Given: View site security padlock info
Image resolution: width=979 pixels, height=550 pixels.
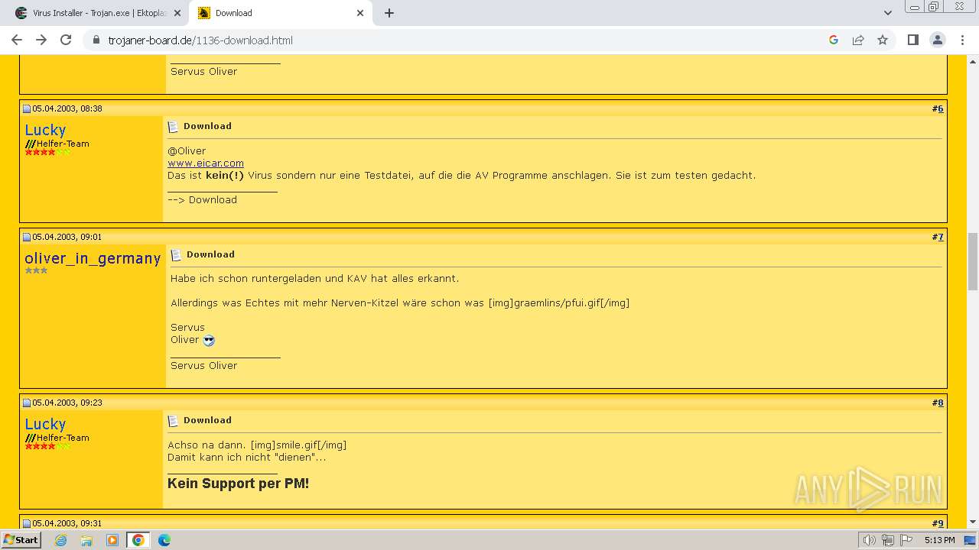Looking at the screenshot, I should pyautogui.click(x=96, y=40).
